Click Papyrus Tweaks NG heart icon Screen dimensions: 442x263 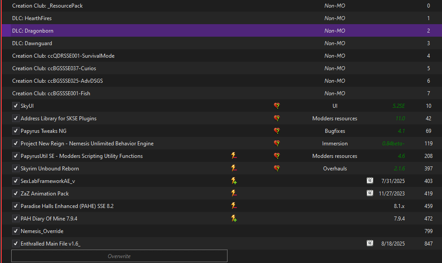(277, 131)
